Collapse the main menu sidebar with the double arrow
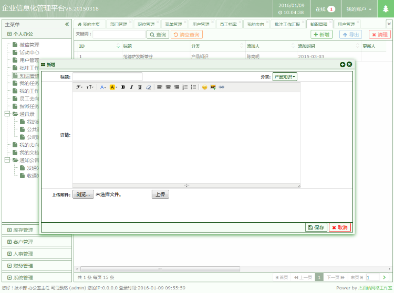Image resolution: width=394 pixels, height=293 pixels. [67, 24]
